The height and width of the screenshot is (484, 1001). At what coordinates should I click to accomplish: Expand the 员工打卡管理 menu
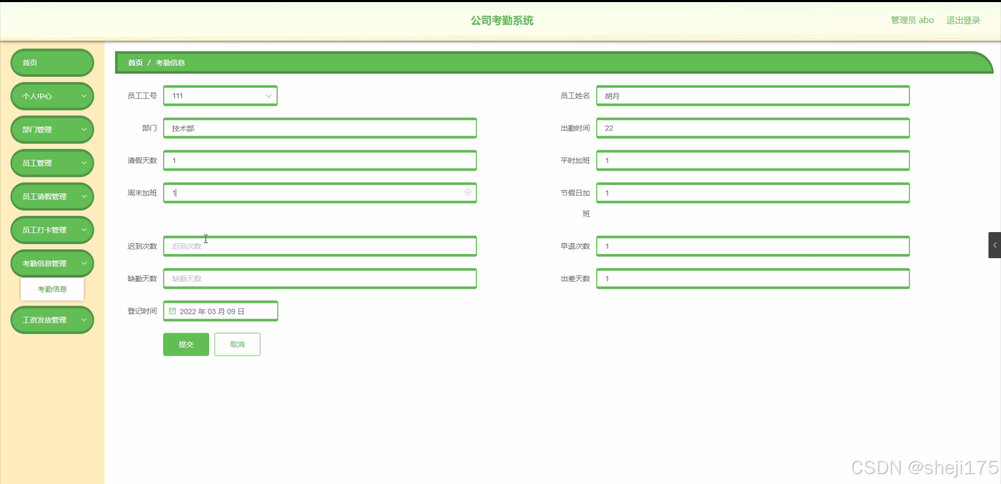[x=52, y=230]
